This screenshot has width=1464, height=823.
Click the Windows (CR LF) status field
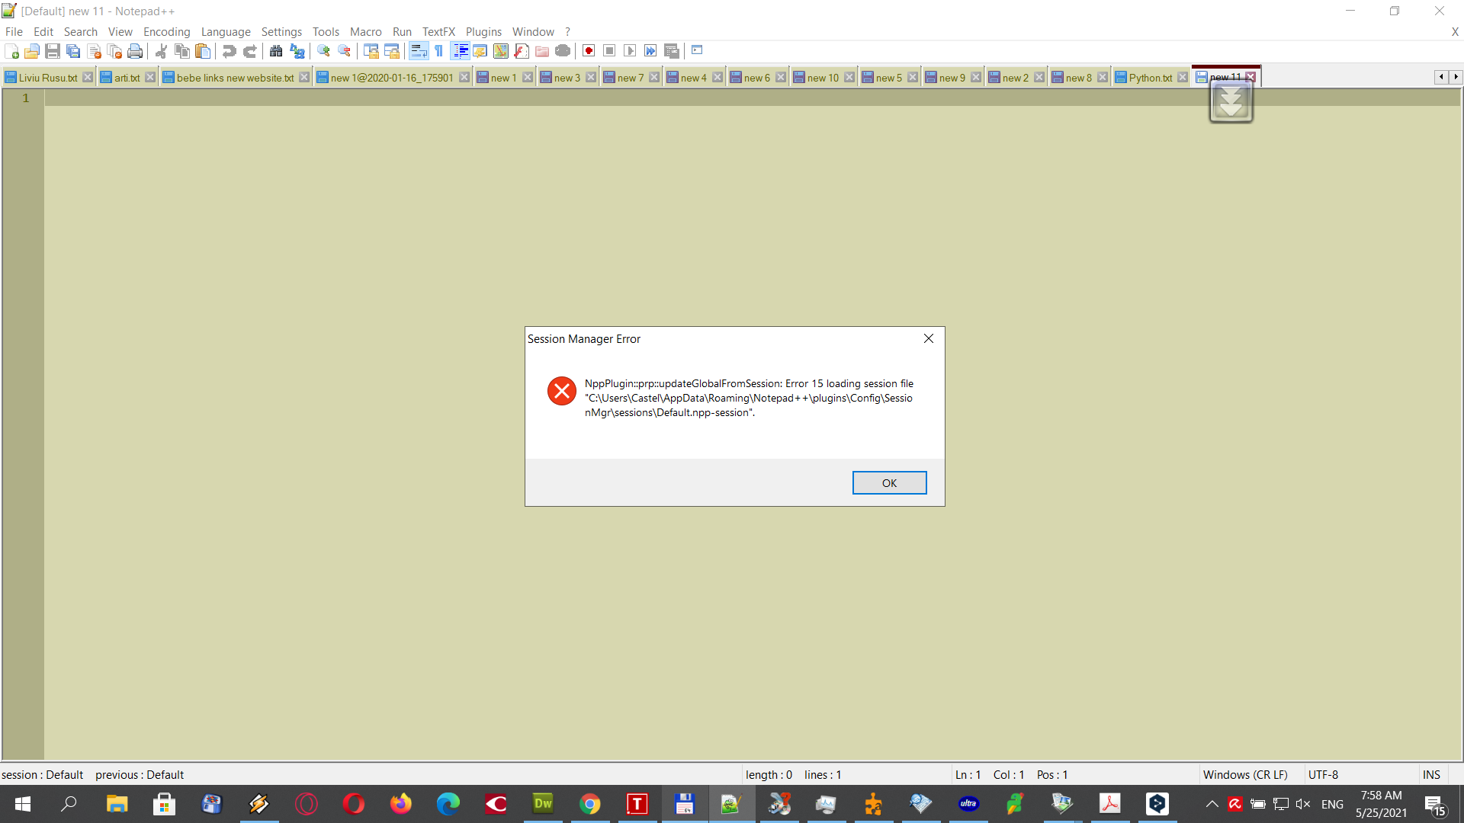pyautogui.click(x=1244, y=774)
